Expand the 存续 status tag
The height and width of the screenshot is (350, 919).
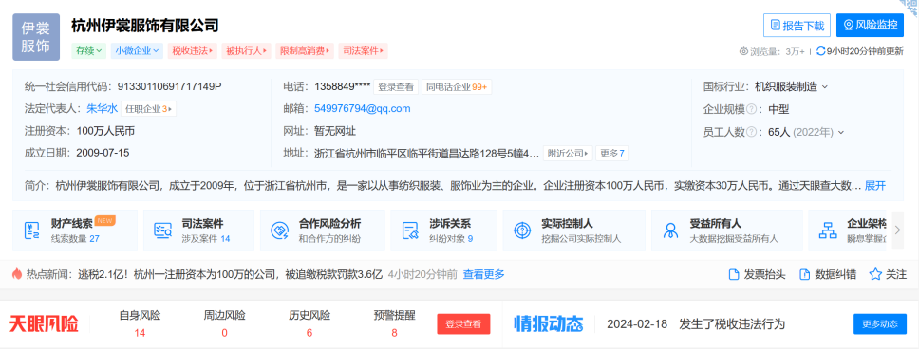[89, 51]
